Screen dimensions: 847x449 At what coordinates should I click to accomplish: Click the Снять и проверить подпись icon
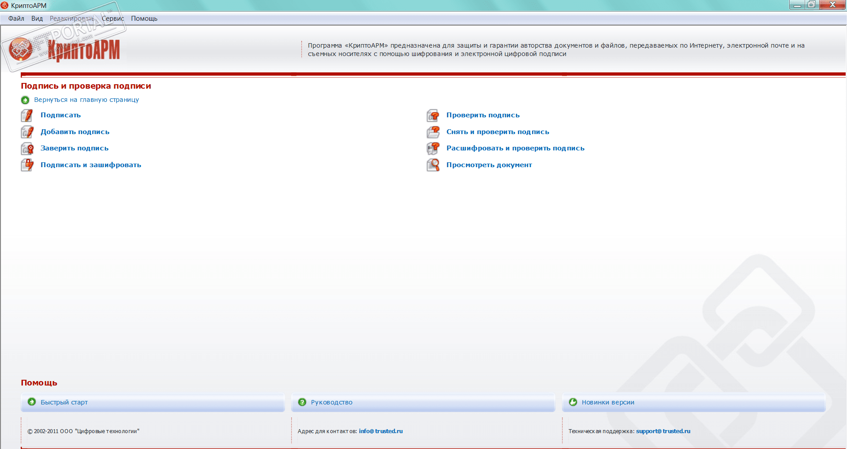[x=433, y=132]
